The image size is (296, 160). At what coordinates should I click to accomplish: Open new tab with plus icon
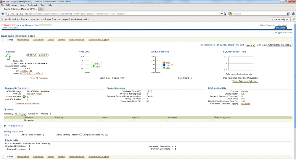[41, 9]
